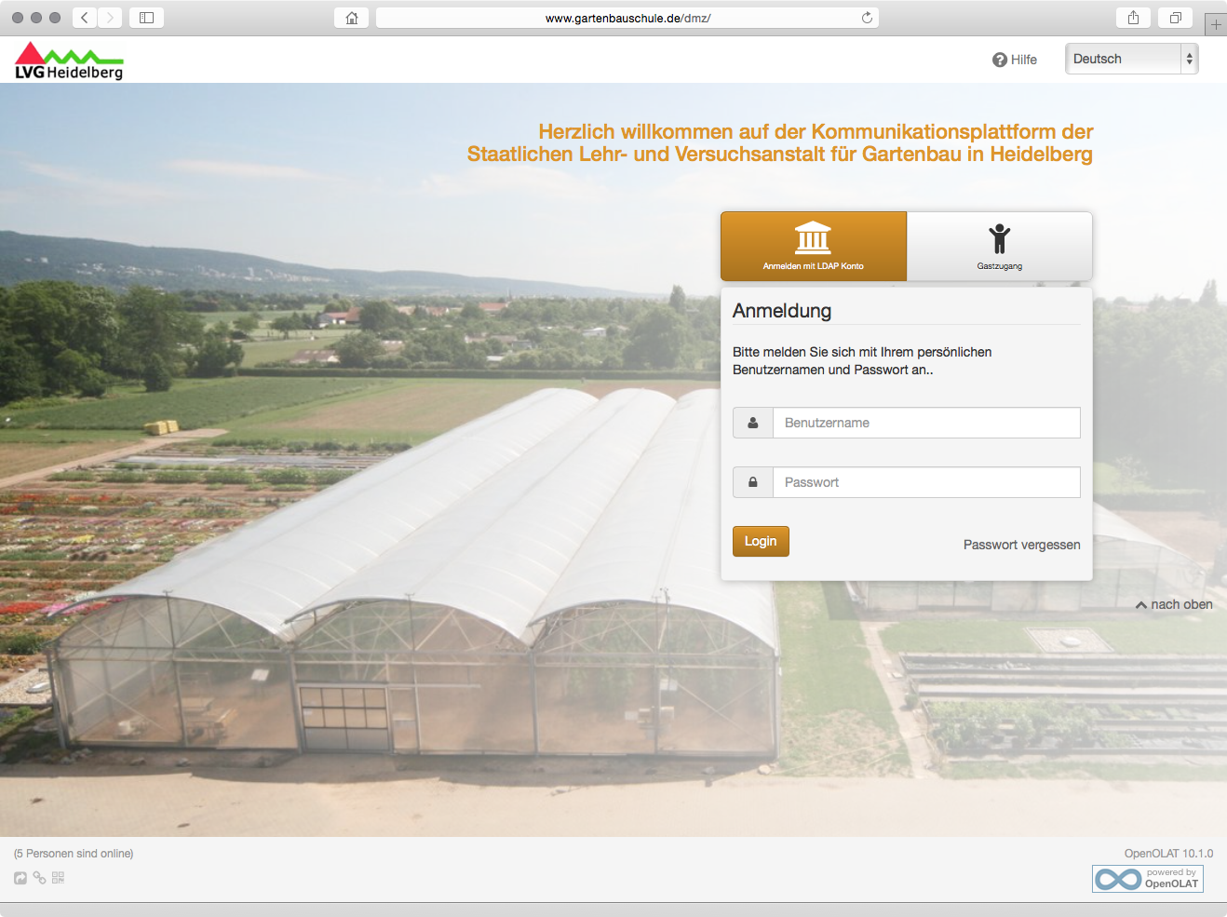Open the Deutsch language dropdown
The height and width of the screenshot is (917, 1227).
1131,59
